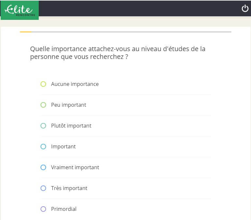Screen dimensions: 251x220
Task: Pick the "Plutôt important" radio circle
Action: (x=43, y=126)
